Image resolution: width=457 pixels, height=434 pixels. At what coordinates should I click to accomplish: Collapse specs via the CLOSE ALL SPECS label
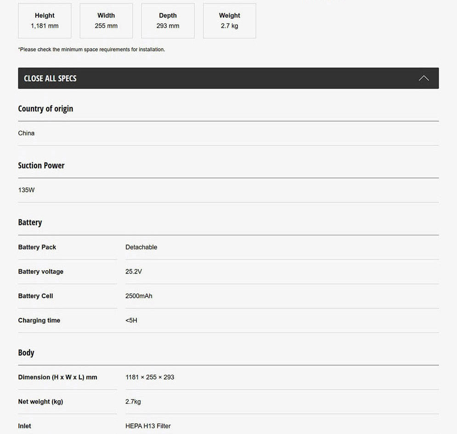(x=51, y=78)
